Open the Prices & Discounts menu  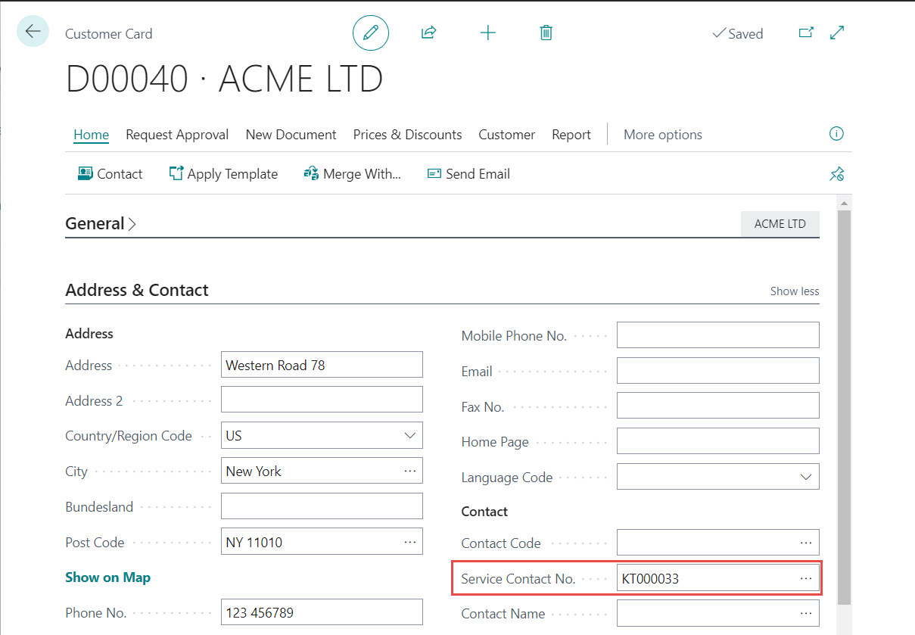point(407,135)
